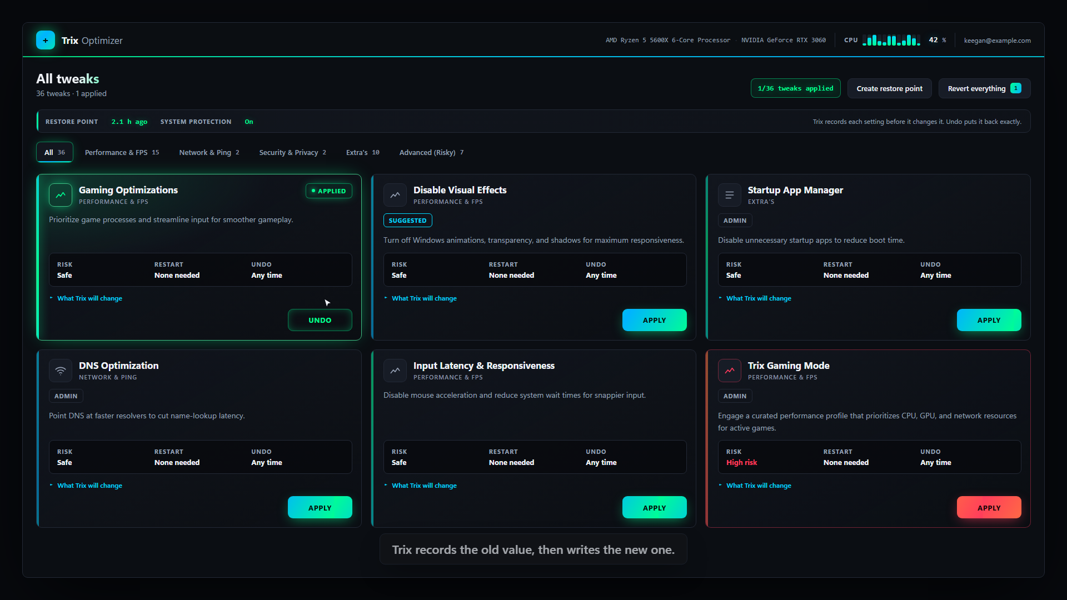This screenshot has width=1067, height=600.
Task: Apply the high-risk Trix Gaming Mode
Action: point(989,507)
